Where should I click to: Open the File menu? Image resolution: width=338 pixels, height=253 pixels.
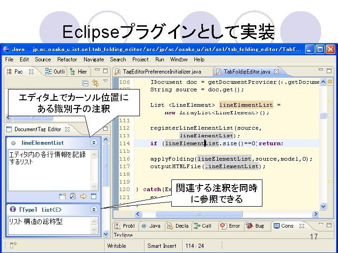click(x=9, y=60)
